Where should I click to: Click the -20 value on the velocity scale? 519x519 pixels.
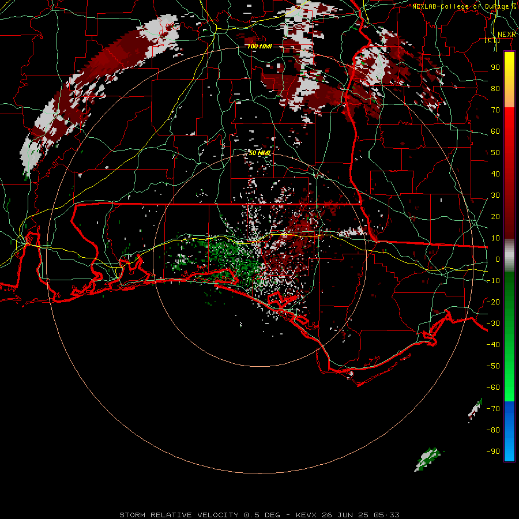[x=493, y=302]
